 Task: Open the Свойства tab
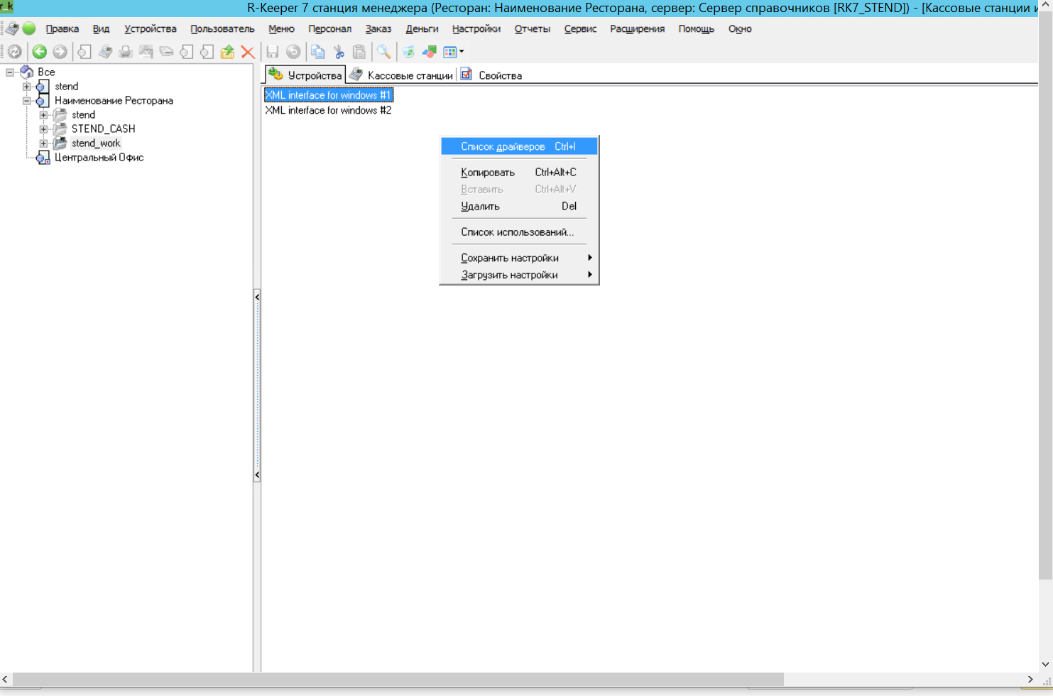499,75
